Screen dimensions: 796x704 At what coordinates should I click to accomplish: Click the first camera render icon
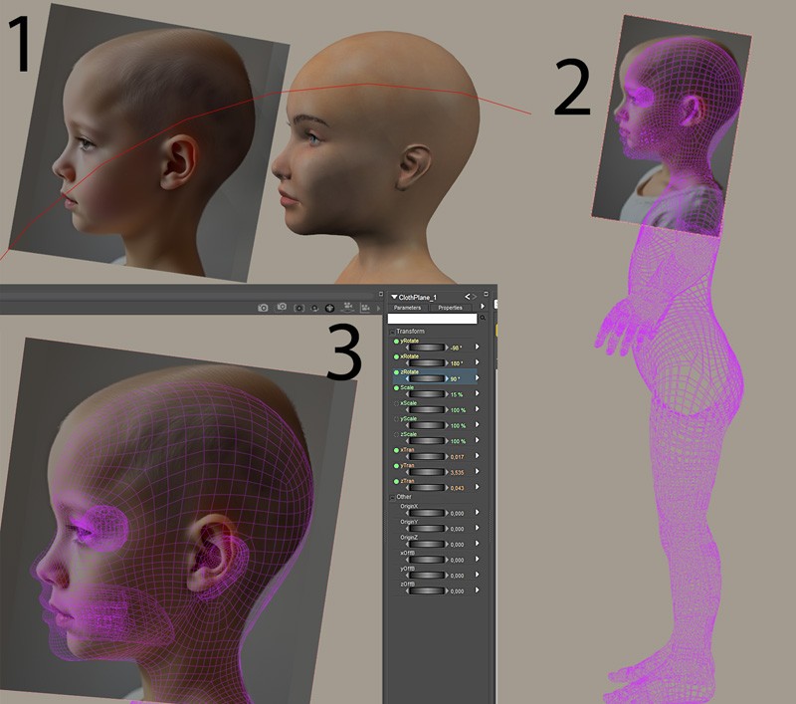point(263,308)
